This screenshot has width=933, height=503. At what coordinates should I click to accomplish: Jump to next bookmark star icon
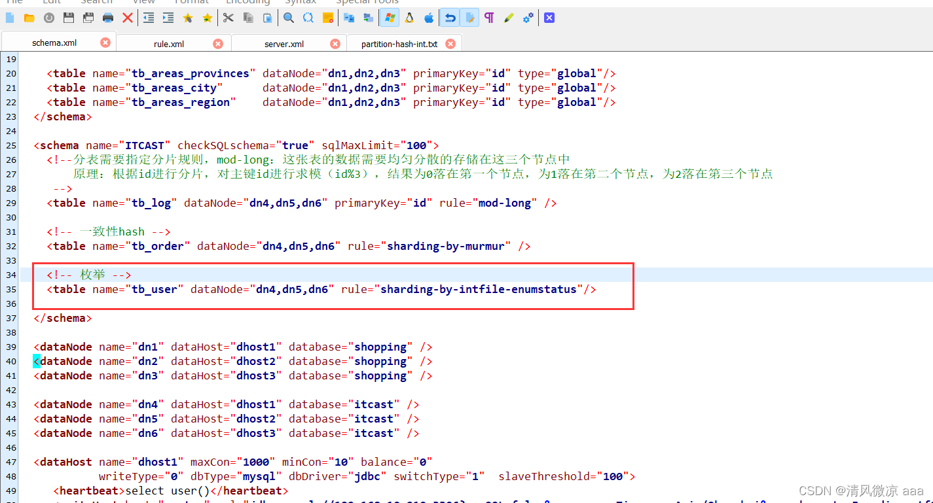208,18
